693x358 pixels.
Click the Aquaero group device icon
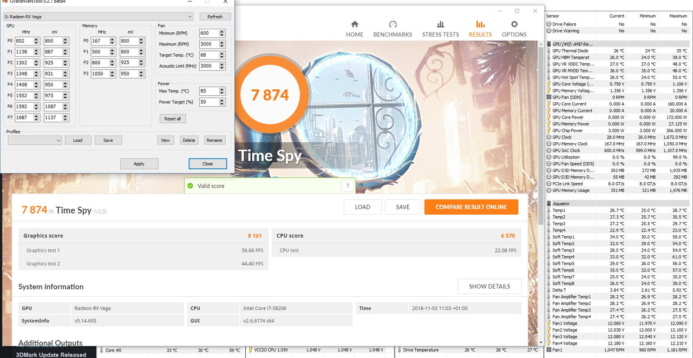coord(549,203)
